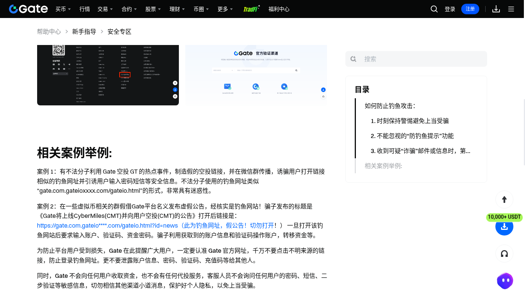Click the 注册 register button
The width and height of the screenshot is (525, 300).
pyautogui.click(x=470, y=9)
